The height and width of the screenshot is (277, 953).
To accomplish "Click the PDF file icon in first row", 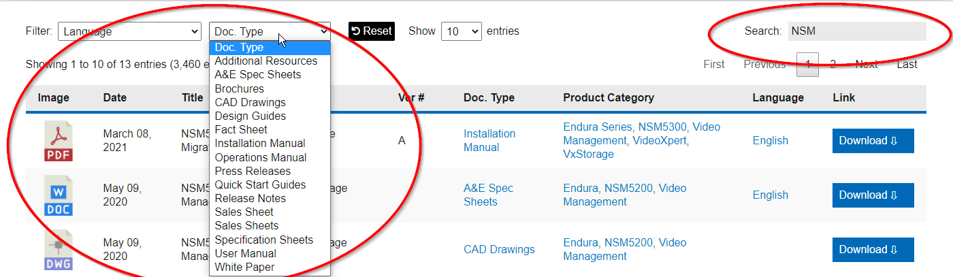I will 59,141.
